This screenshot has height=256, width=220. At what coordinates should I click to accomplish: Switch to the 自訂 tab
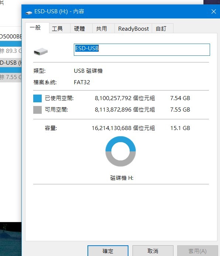point(162,28)
